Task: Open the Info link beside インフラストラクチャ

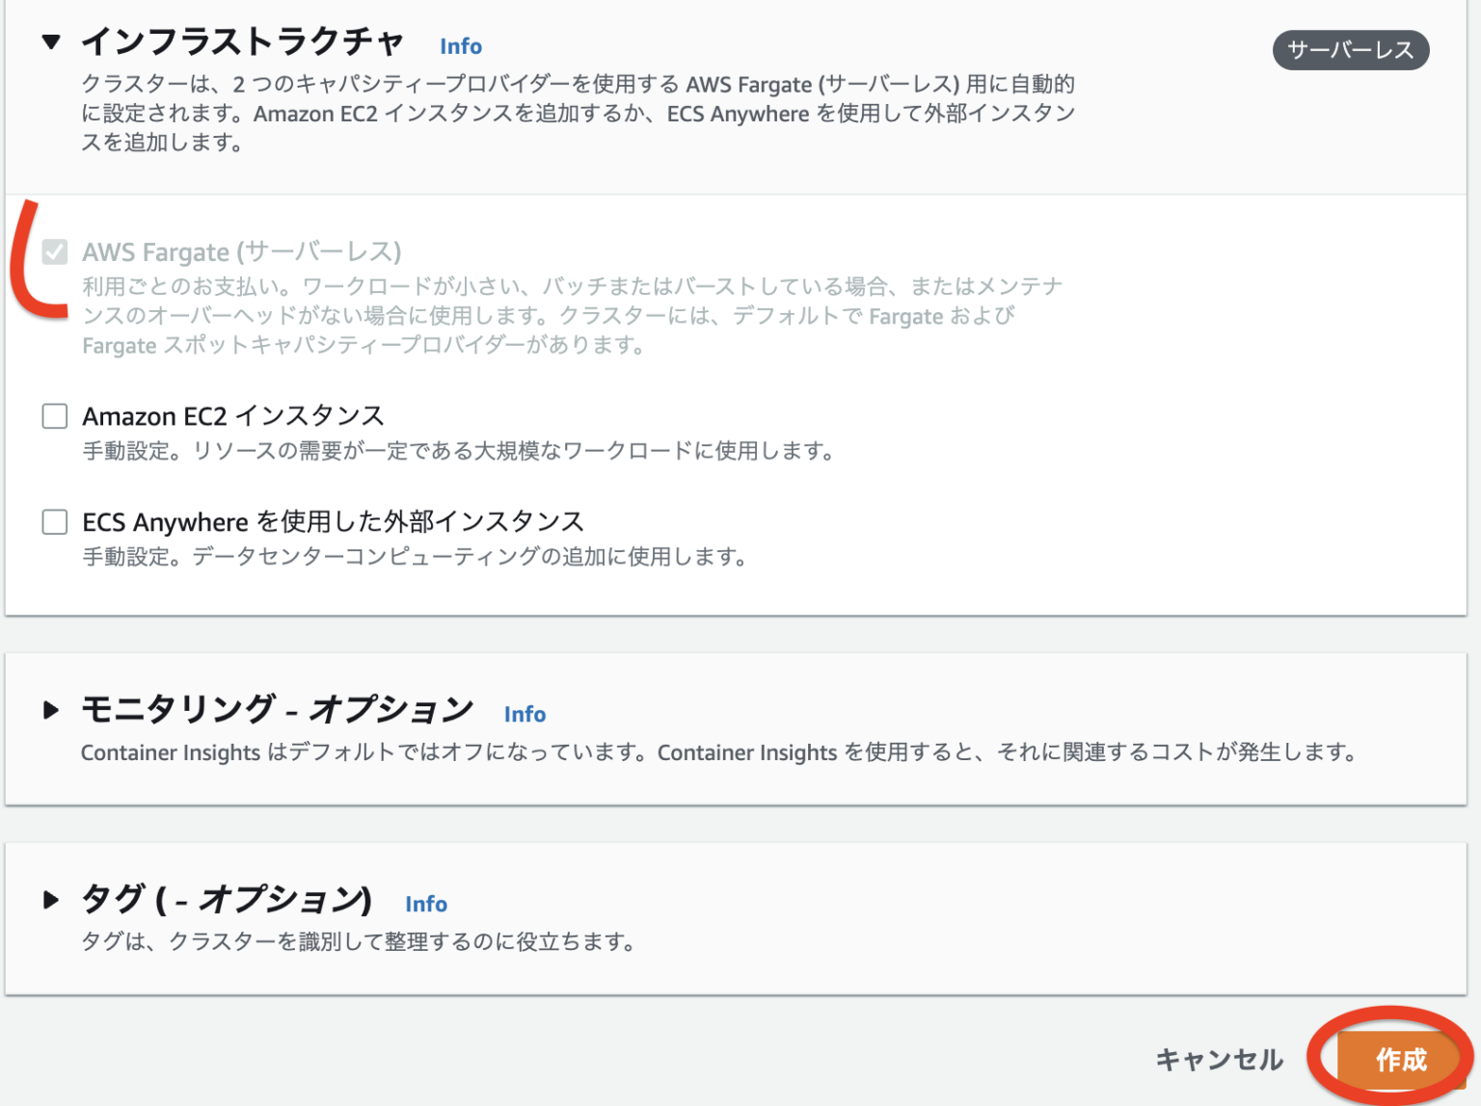Action: tap(461, 45)
